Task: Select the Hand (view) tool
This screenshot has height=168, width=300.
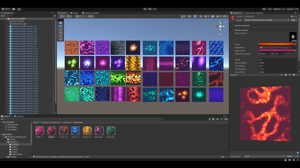Action: point(60,23)
